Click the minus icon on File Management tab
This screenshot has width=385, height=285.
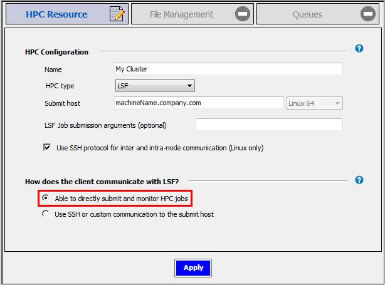click(243, 14)
